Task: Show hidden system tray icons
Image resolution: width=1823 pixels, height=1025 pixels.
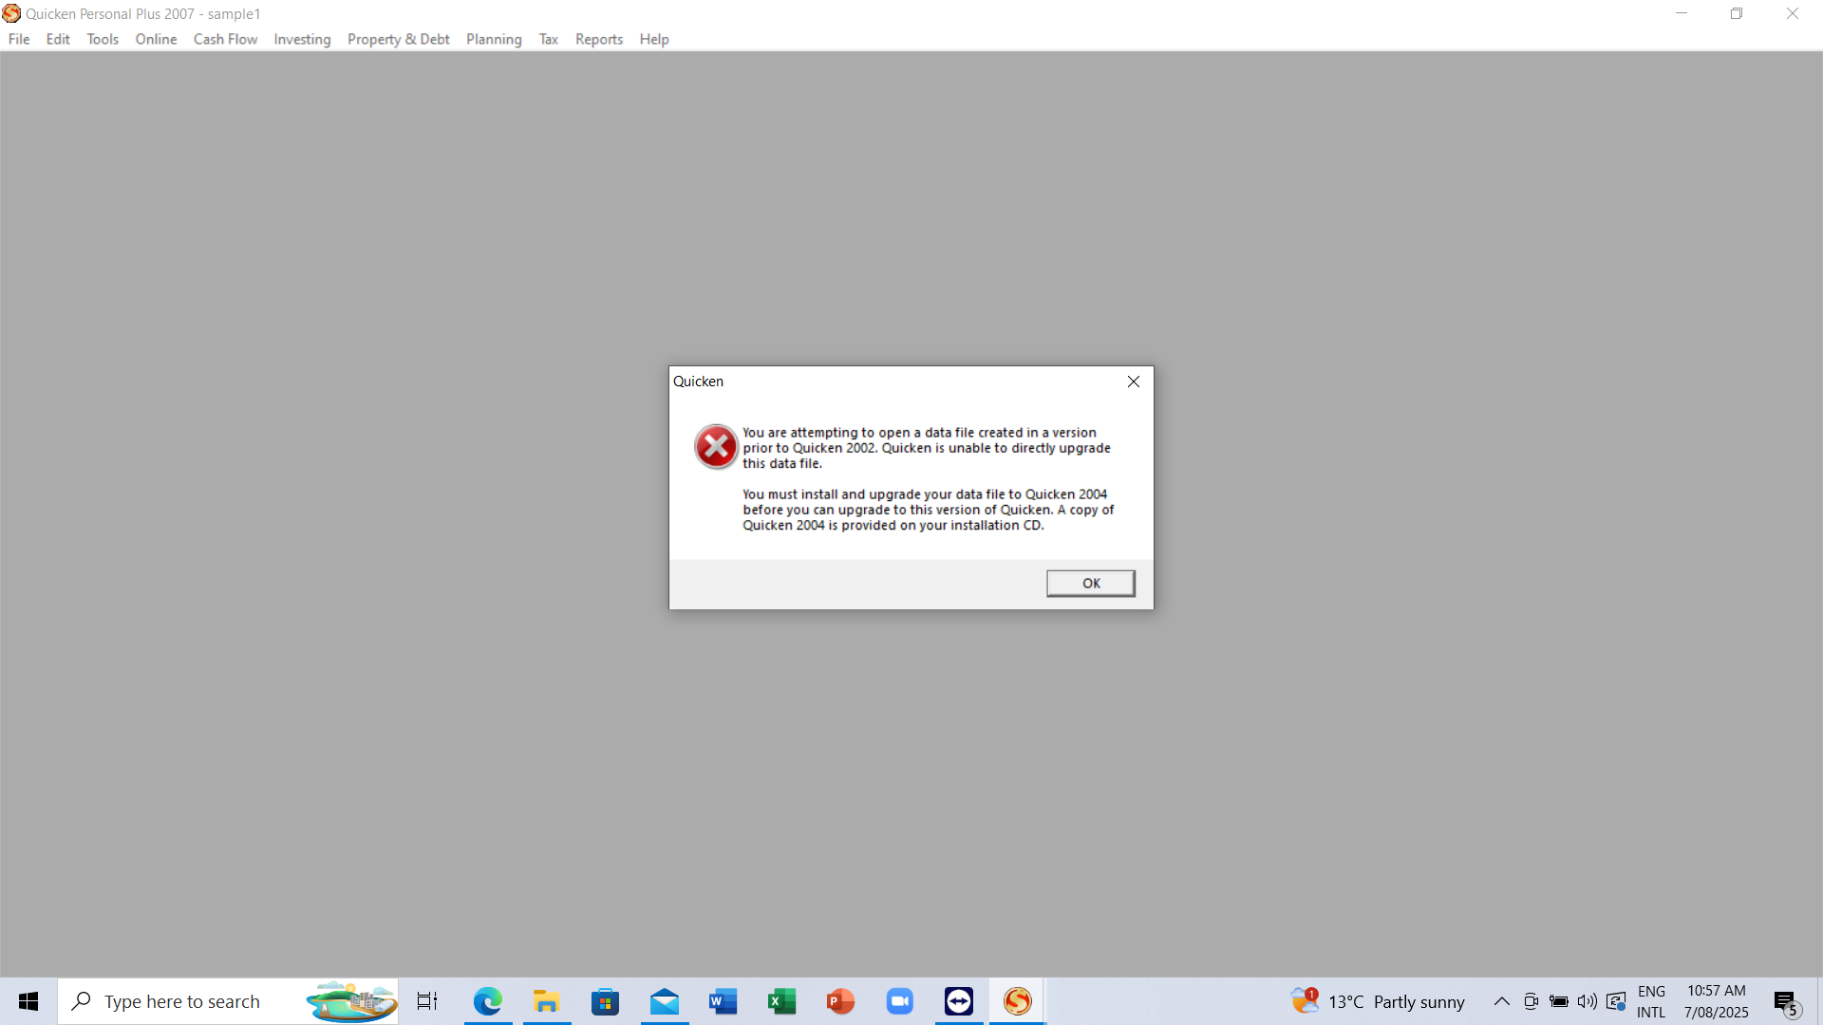Action: tap(1501, 1001)
